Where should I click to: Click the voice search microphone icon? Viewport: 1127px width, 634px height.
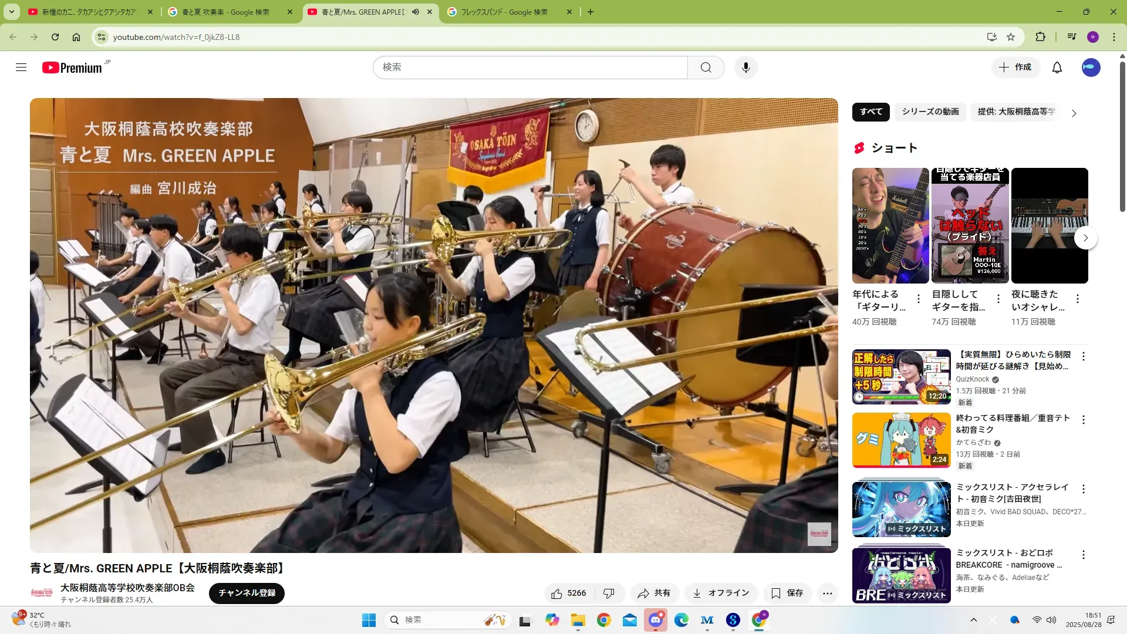(745, 68)
